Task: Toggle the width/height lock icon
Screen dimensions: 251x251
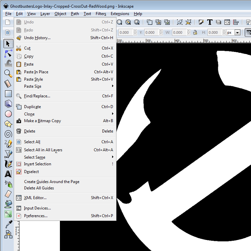Action: coord(195,32)
